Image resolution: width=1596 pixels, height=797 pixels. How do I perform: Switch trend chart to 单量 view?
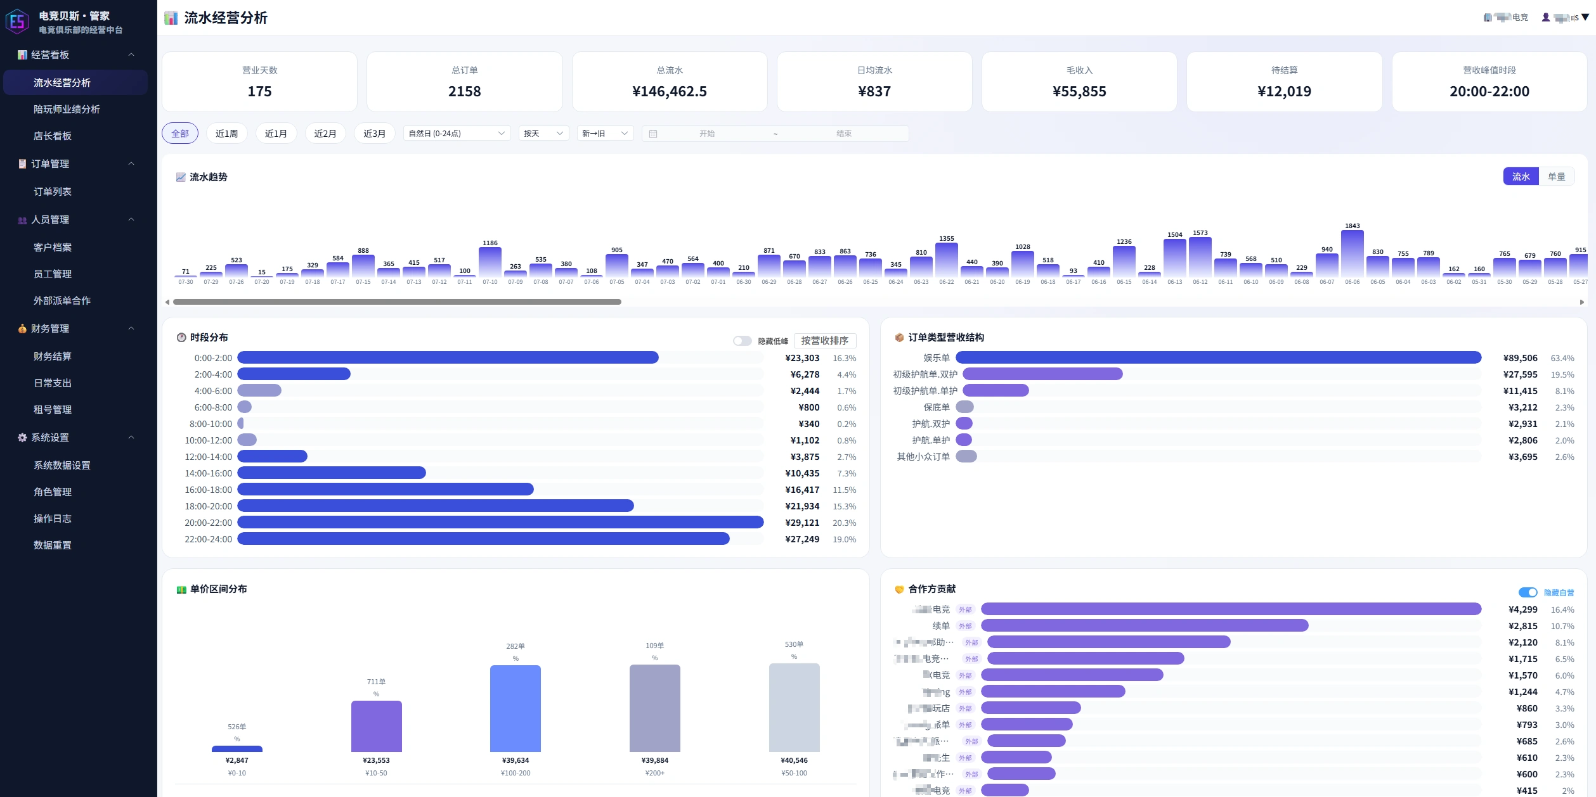(1557, 177)
